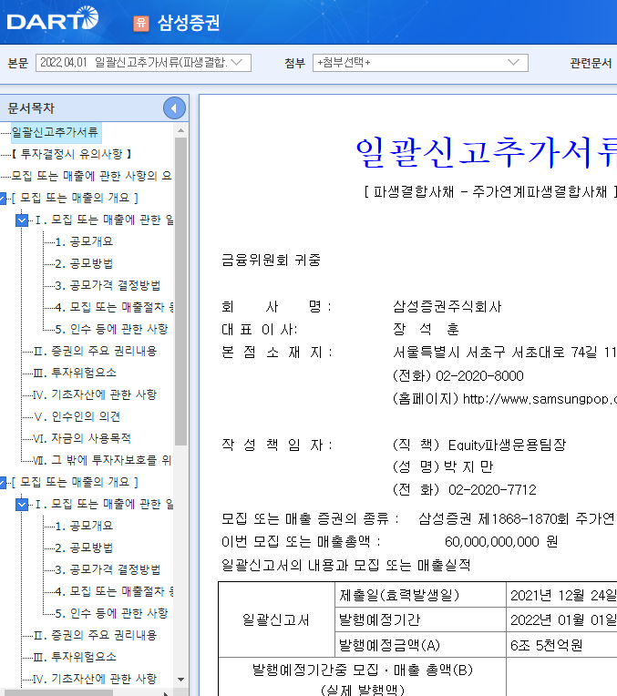Viewport: 617px width, 696px height.
Task: Open Ⅶ. 그 밖에 투자자보호를 위 tree item
Action: (x=103, y=460)
